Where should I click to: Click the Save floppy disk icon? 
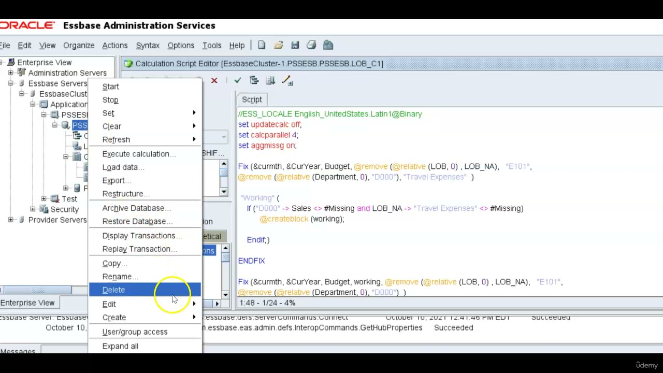(x=295, y=45)
